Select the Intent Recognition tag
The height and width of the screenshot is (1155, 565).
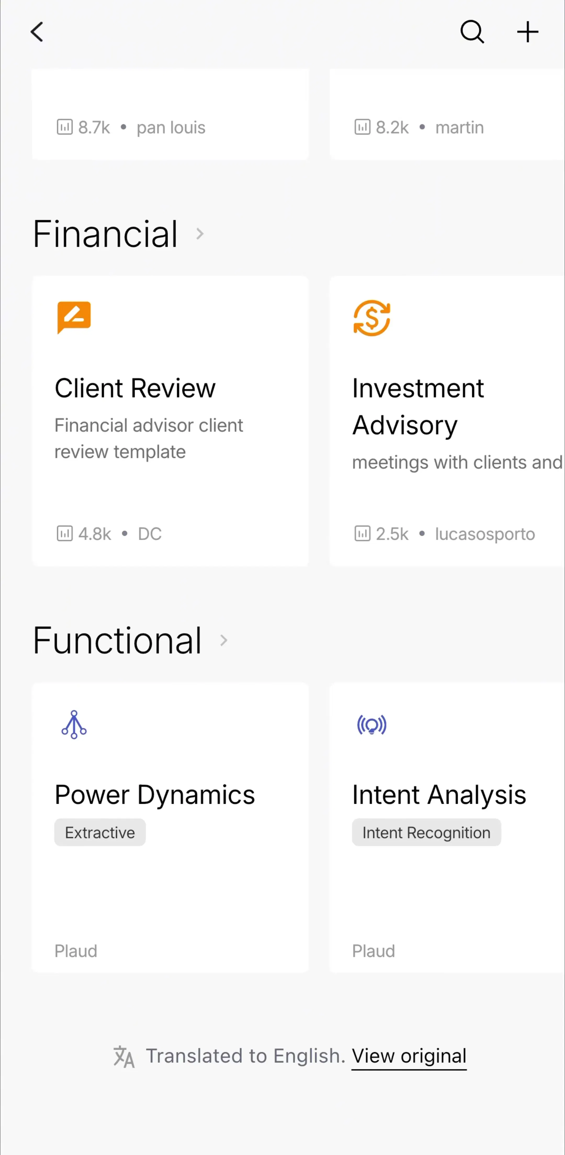426,832
